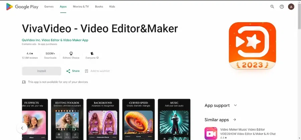
Task: Open the Music screenshot
Action: pyautogui.click(x=174, y=119)
